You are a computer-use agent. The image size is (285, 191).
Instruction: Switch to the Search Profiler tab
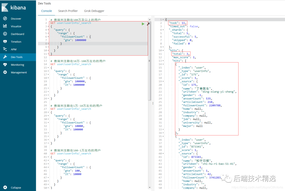point(68,11)
